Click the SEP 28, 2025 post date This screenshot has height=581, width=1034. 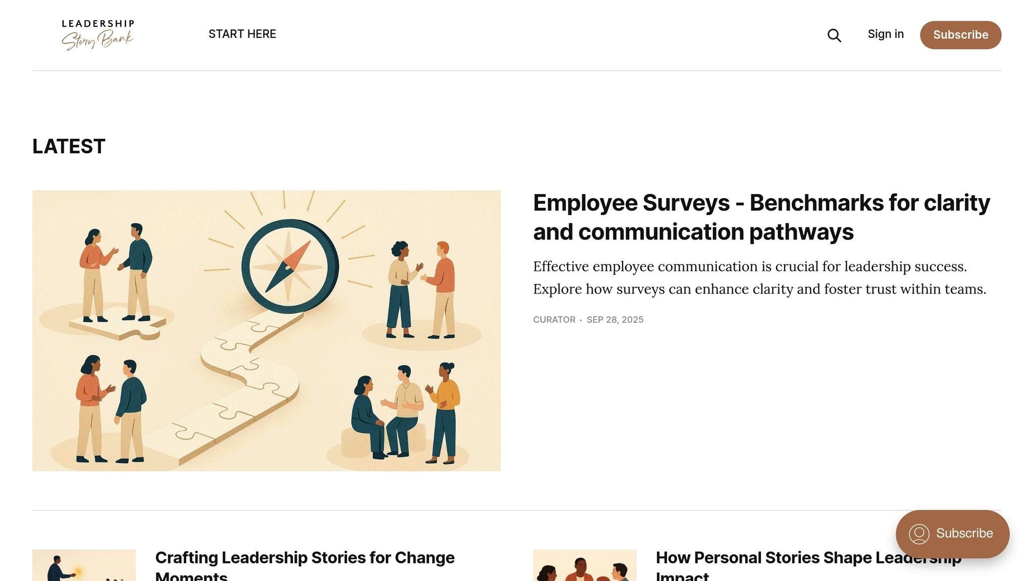pyautogui.click(x=615, y=320)
